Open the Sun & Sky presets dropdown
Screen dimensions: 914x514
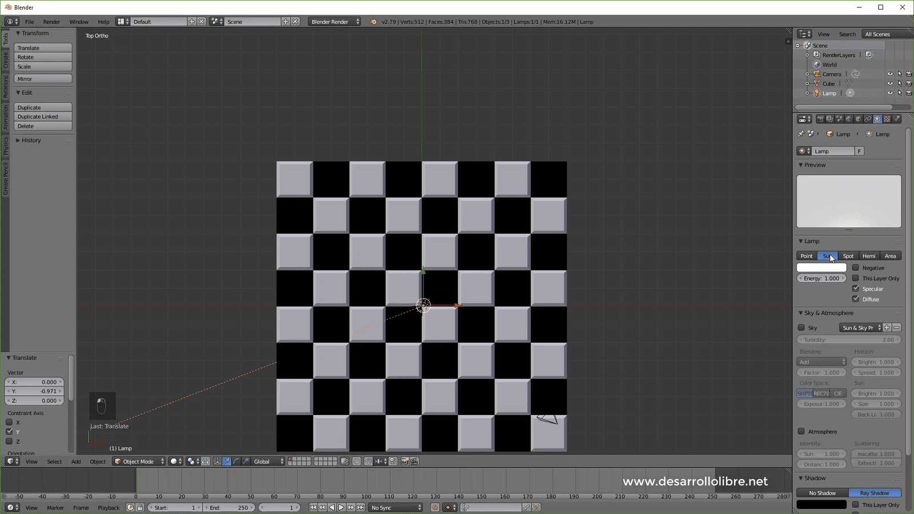point(861,328)
